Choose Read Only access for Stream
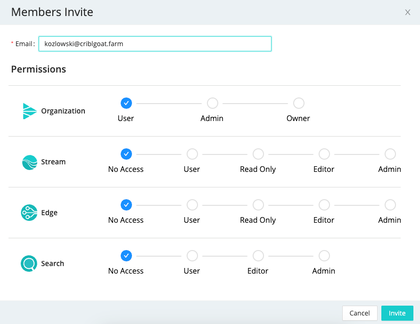This screenshot has width=420, height=324. click(258, 154)
